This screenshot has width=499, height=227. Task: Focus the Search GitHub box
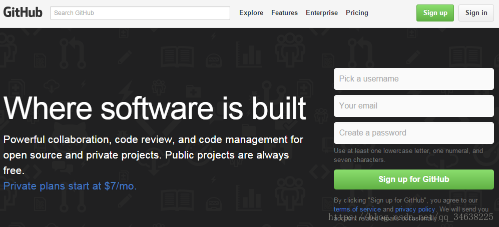(140, 13)
